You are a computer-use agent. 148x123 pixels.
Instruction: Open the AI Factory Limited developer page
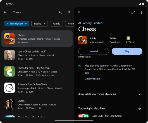(x=90, y=23)
